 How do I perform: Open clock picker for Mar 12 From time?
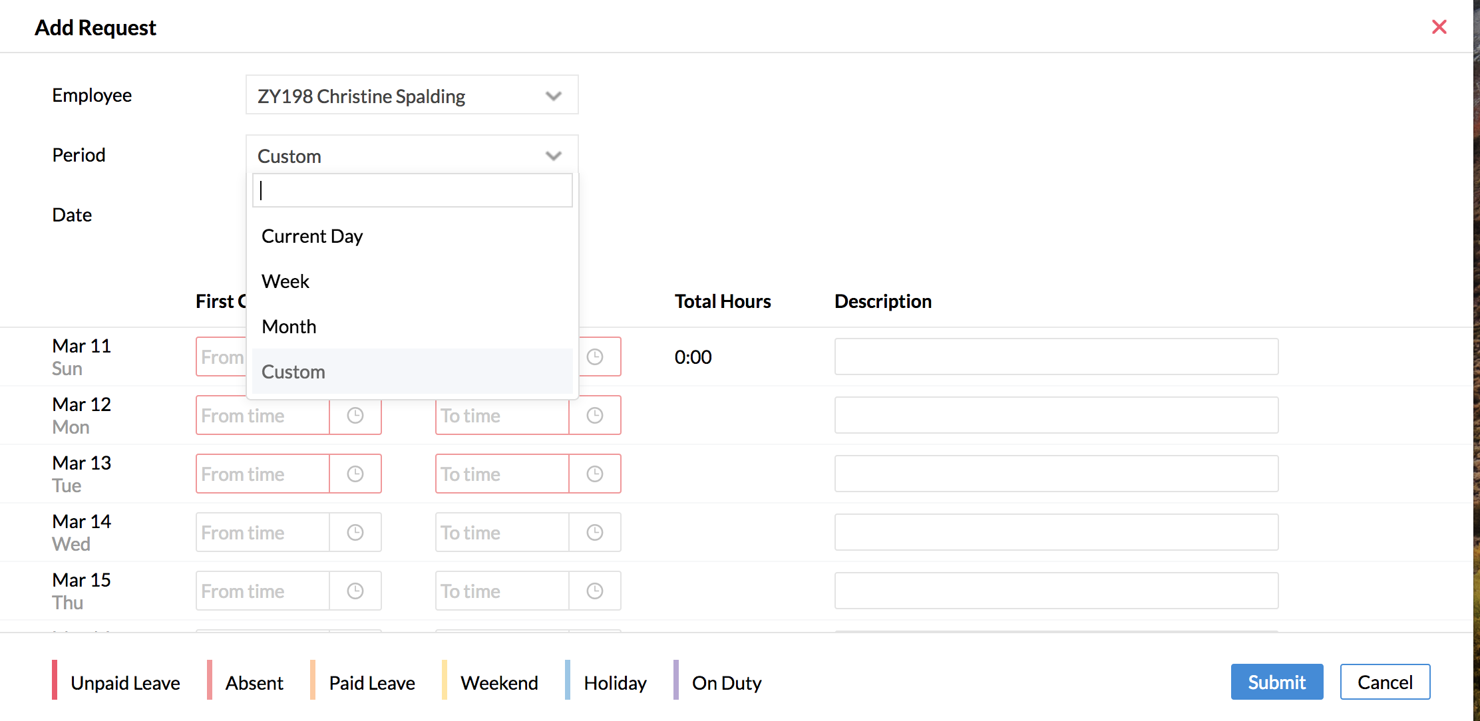click(x=355, y=416)
